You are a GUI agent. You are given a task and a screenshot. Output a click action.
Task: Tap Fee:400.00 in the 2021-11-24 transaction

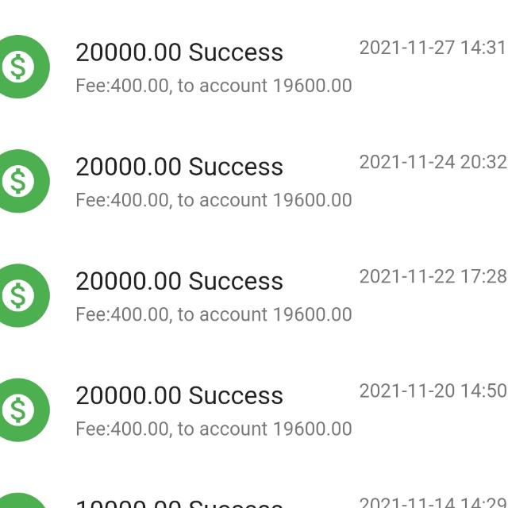tap(121, 200)
